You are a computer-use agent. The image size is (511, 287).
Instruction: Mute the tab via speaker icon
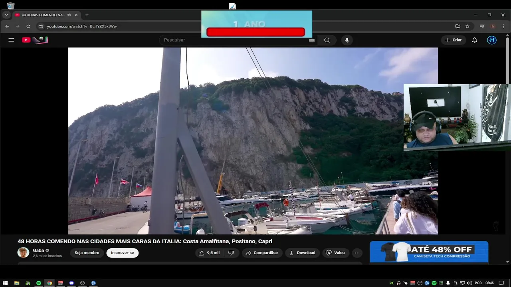coord(69,15)
